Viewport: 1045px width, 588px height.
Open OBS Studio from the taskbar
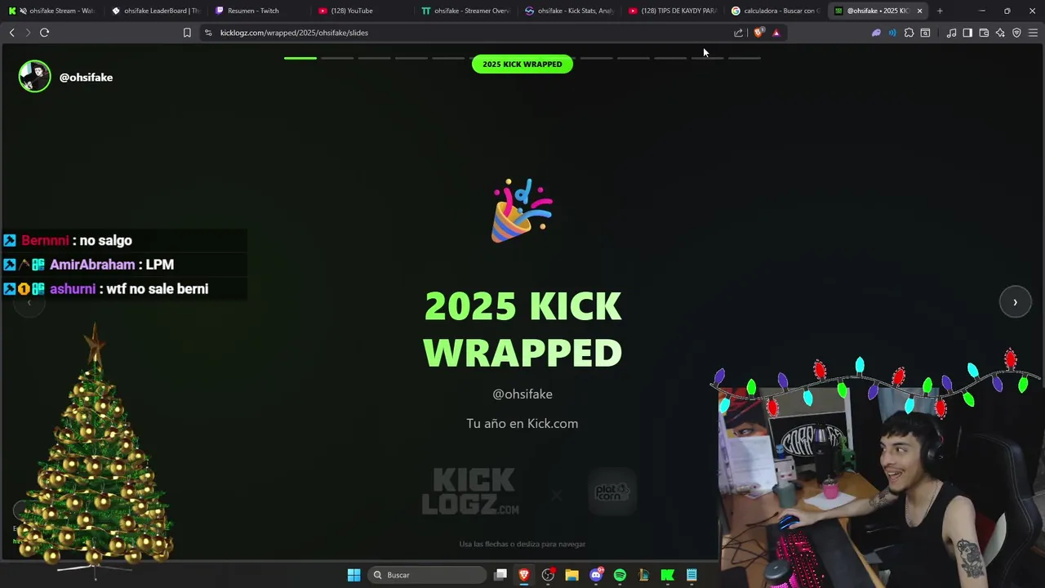548,575
